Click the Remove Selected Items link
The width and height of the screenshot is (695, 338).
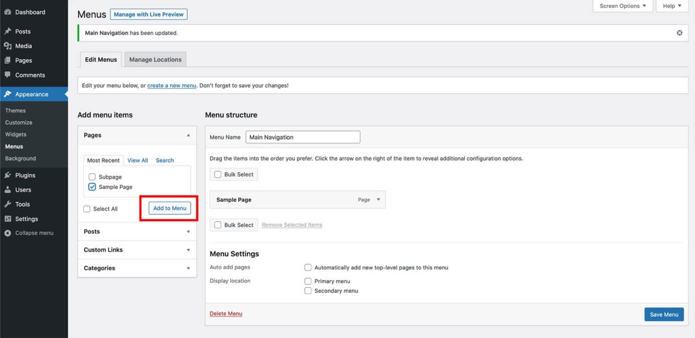tap(292, 225)
